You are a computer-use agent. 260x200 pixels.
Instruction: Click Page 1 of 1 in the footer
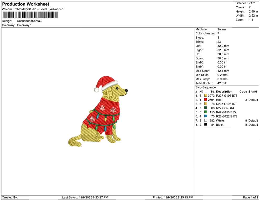coord(249,197)
